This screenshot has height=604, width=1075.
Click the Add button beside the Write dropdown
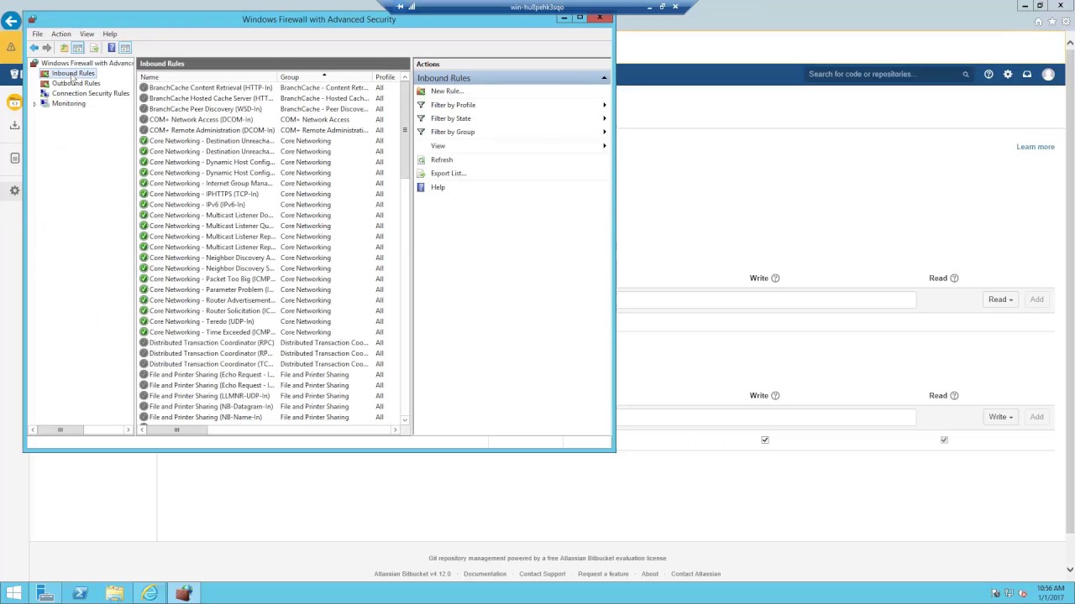coord(1036,417)
